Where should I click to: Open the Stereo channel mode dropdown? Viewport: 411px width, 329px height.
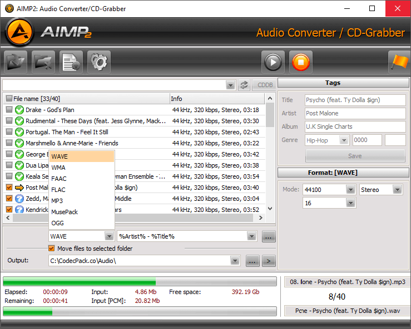(x=397, y=190)
